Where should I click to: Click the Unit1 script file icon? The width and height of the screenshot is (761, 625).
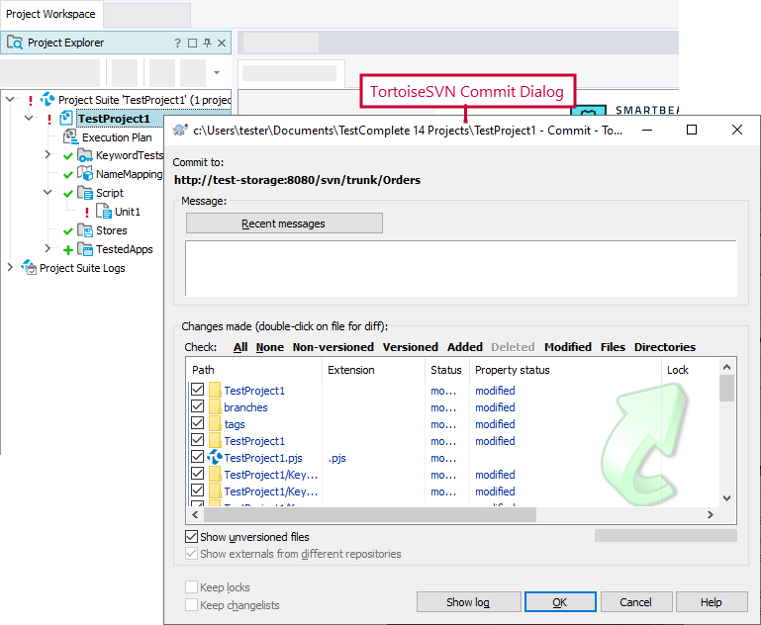pos(104,212)
